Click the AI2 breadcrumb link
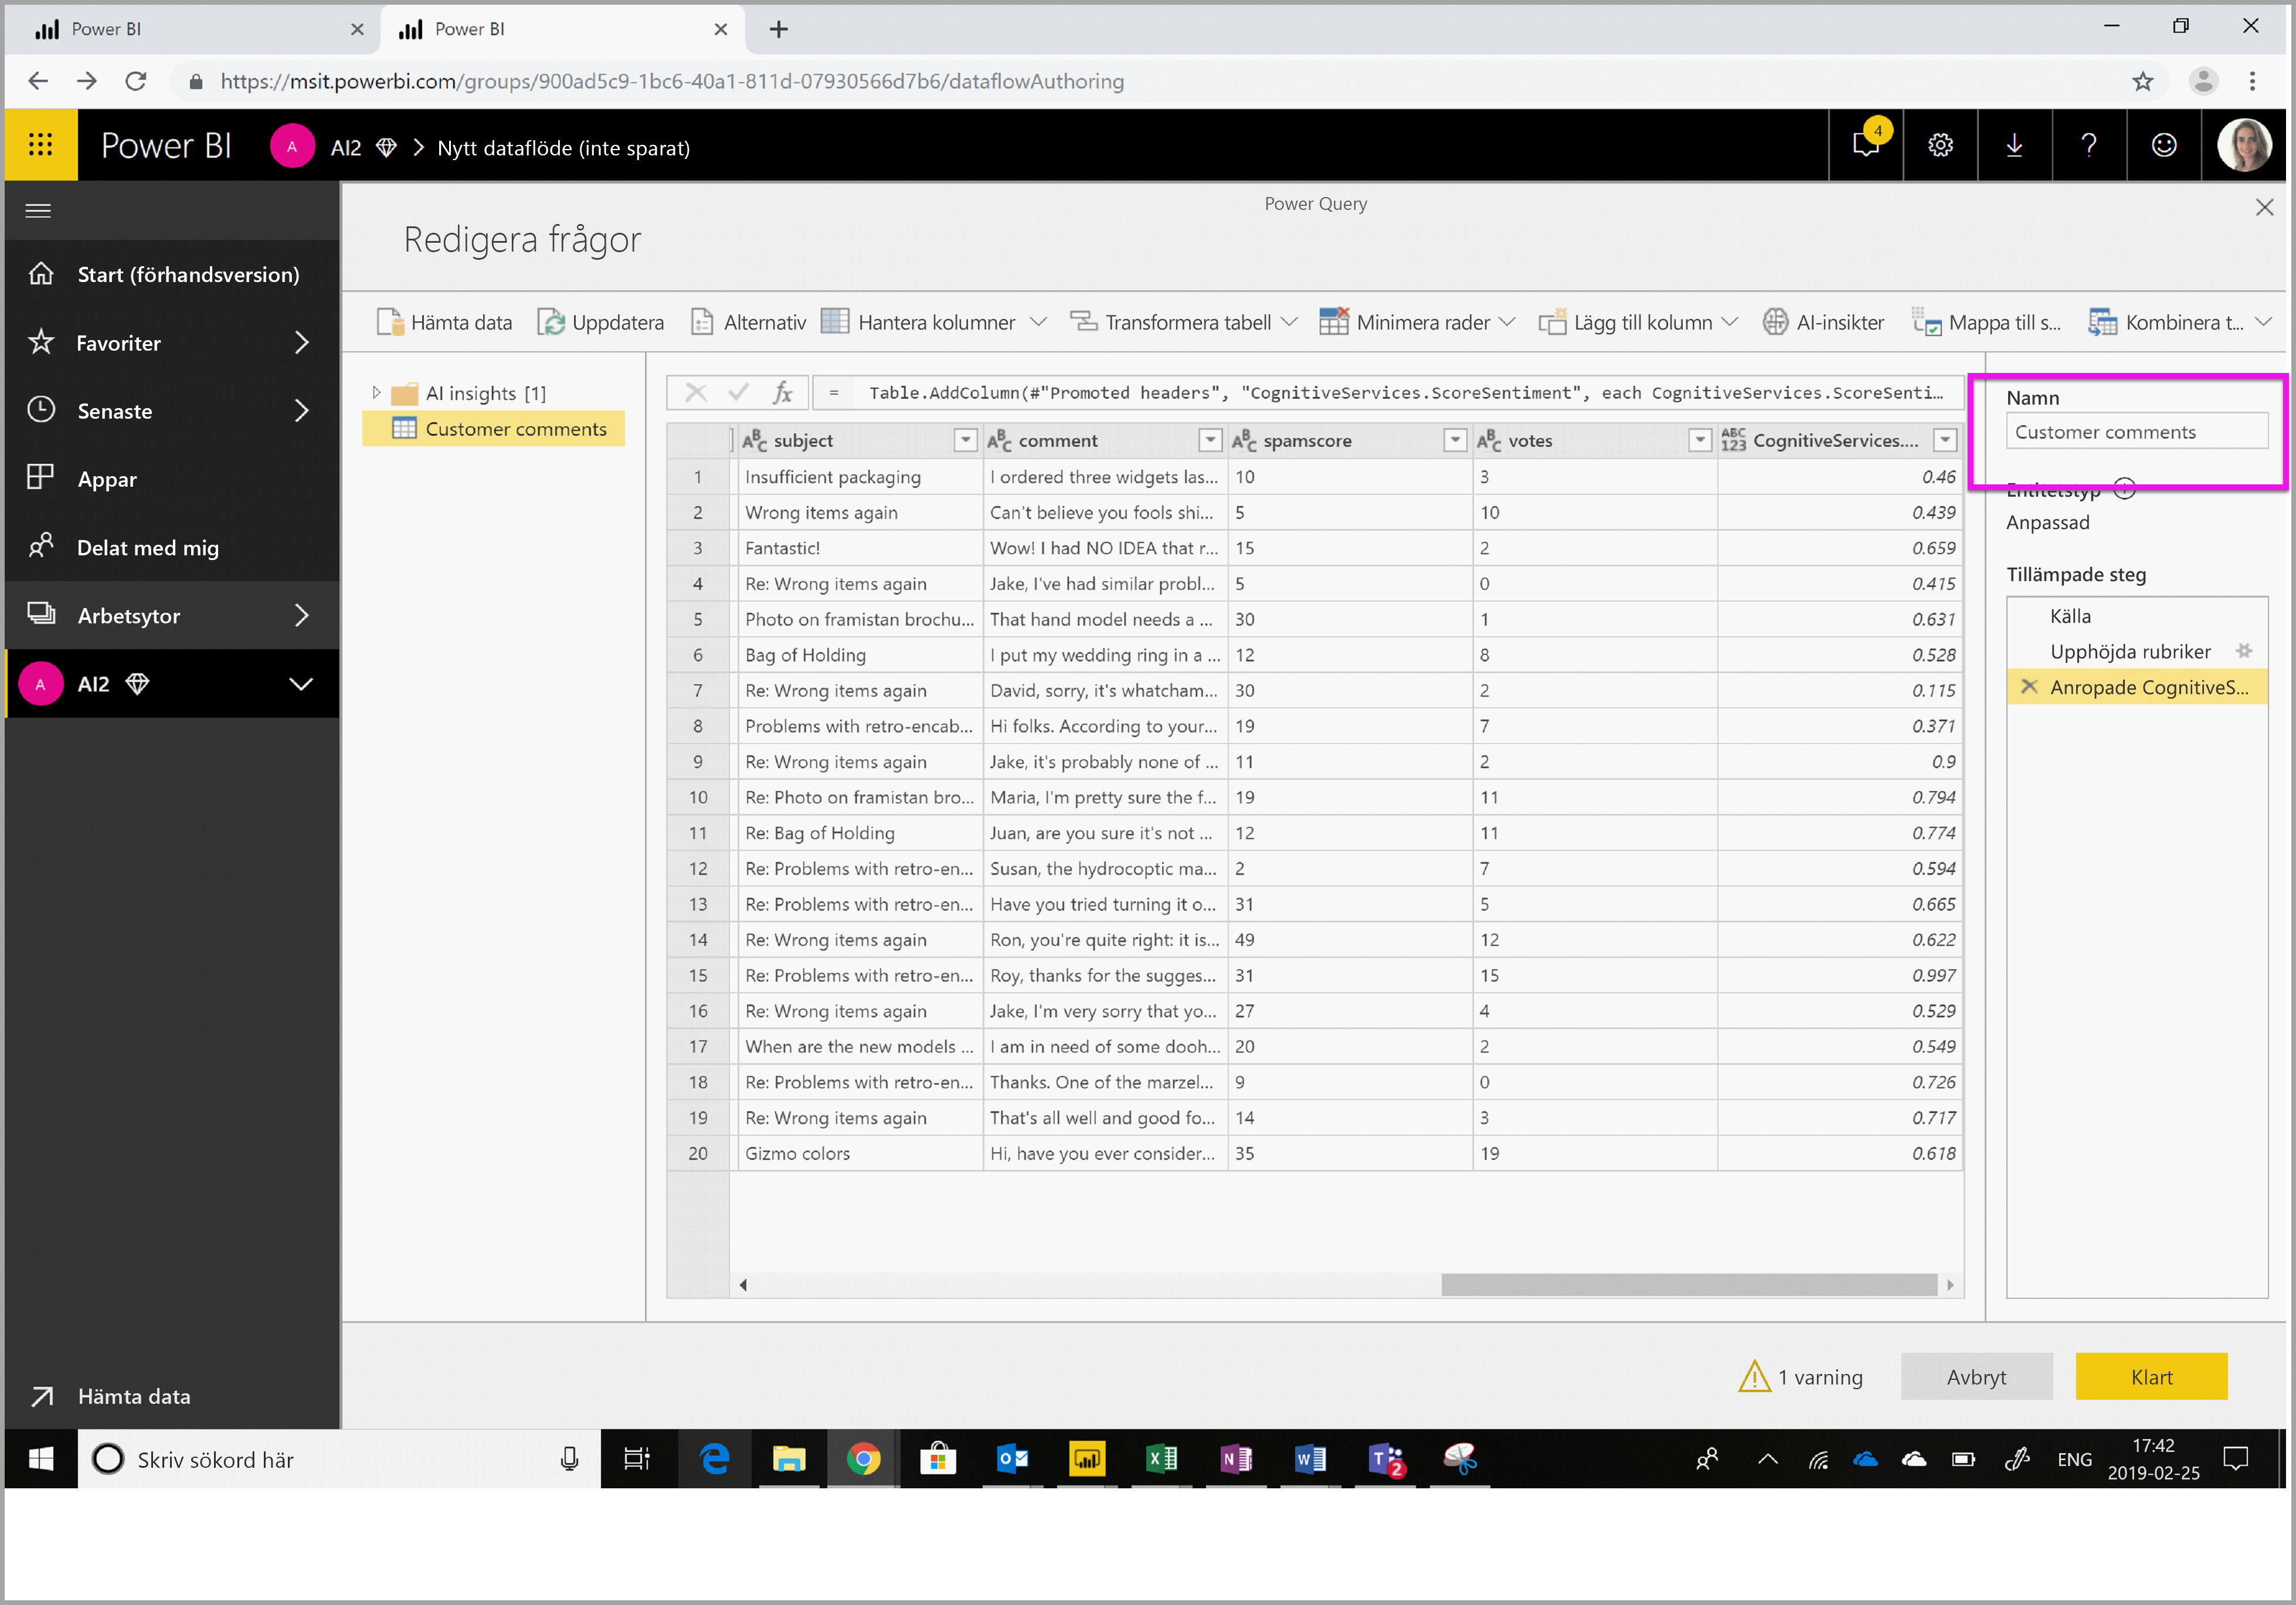This screenshot has width=2296, height=1605. (346, 148)
